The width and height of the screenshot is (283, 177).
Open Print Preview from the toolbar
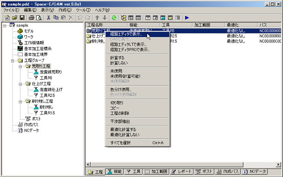39,18
